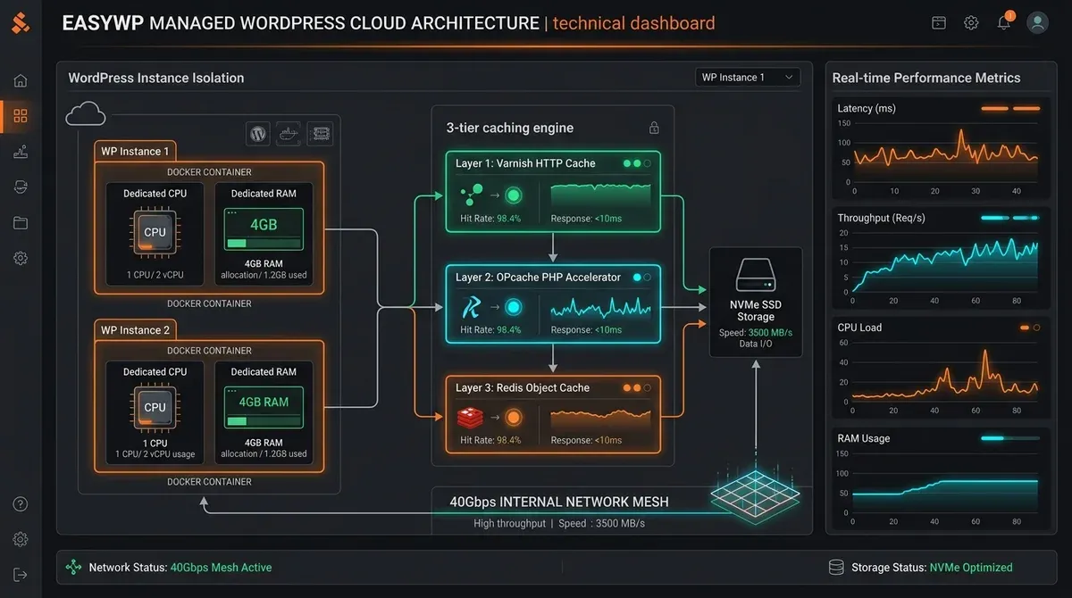Select the WP Instance 2 orange tab label
This screenshot has width=1072, height=598.
point(135,330)
